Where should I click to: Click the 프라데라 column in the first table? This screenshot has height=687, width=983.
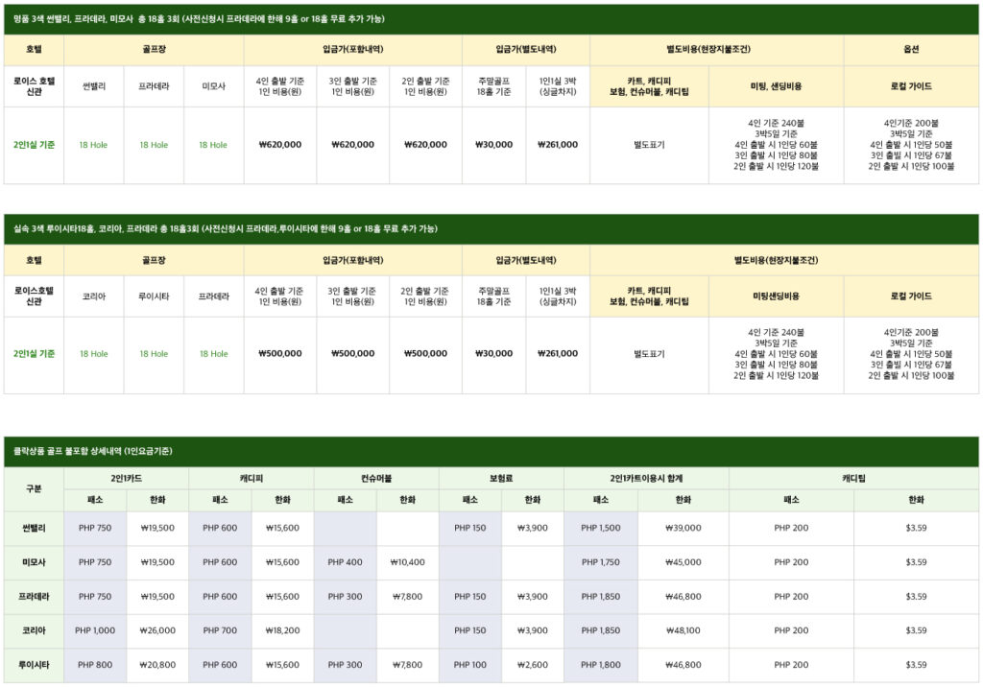152,85
